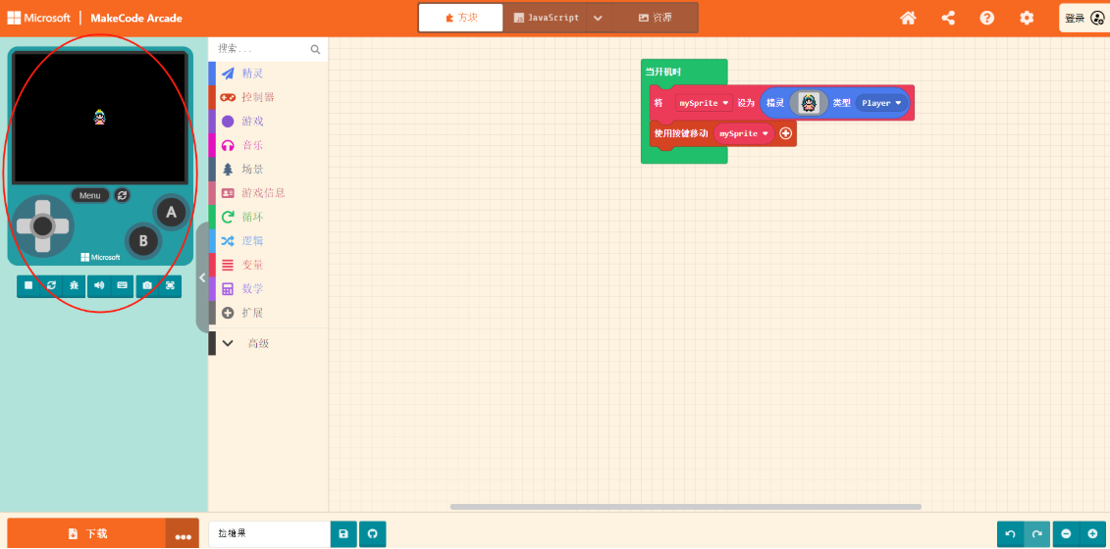Toggle simulator fullscreen mode
1110x549 pixels.
point(170,285)
